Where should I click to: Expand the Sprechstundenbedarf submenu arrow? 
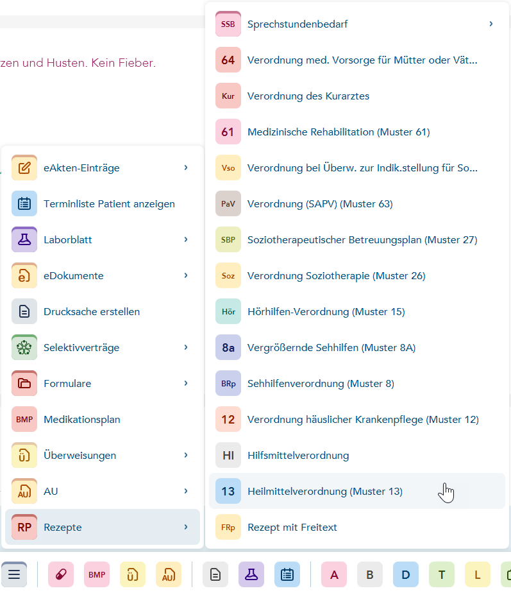coord(491,24)
